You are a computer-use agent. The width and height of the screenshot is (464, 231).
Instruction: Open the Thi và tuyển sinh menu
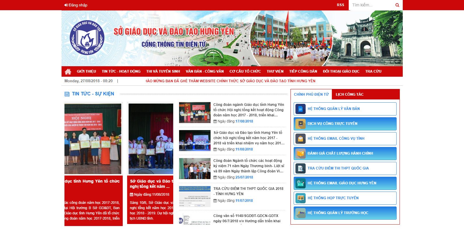pyautogui.click(x=163, y=71)
